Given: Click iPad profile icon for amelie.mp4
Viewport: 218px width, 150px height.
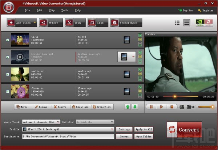Looking at the screenshot, I should point(127,74).
